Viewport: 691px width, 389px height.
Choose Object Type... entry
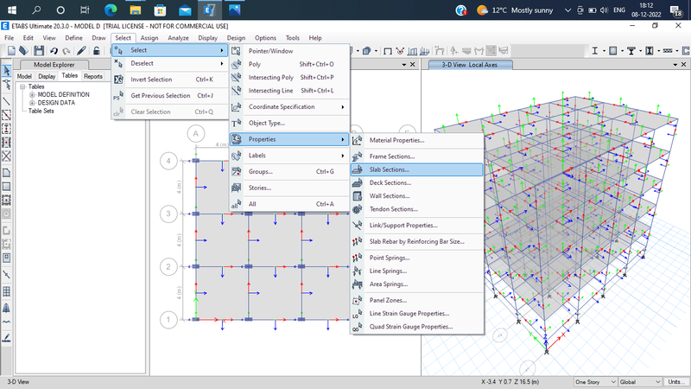pos(289,123)
